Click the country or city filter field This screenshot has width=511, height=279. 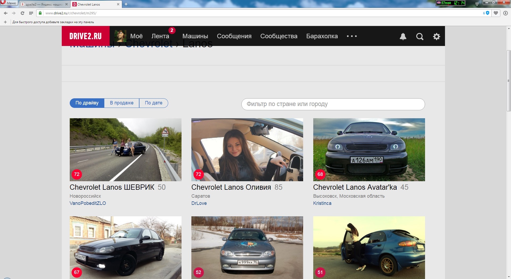pyautogui.click(x=333, y=104)
